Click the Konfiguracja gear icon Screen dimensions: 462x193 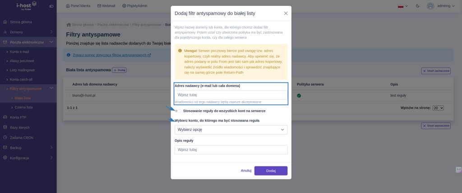pos(5,157)
